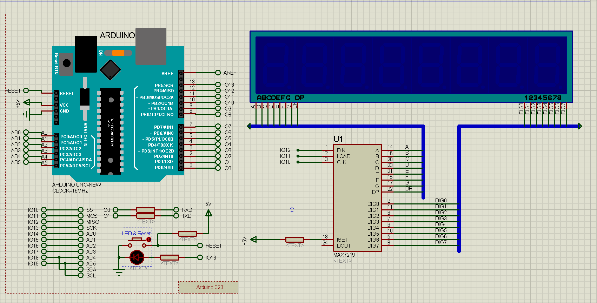This screenshot has width=597, height=303.
Task: Select the ARDUINO UNO-NEW text below the board
Action: click(77, 185)
